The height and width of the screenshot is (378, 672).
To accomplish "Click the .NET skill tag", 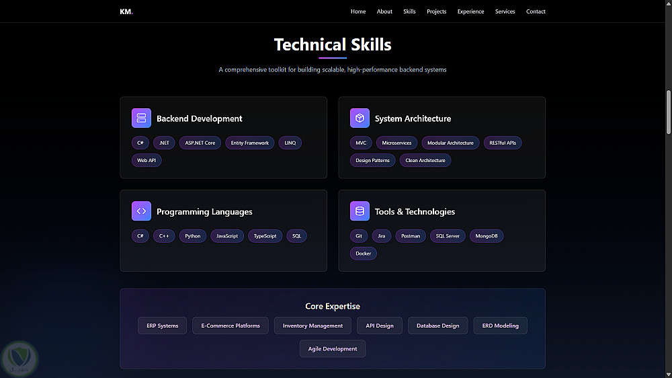I will pyautogui.click(x=164, y=143).
